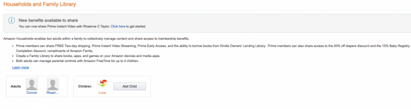Click the Households and Family Library heading

(40, 4)
